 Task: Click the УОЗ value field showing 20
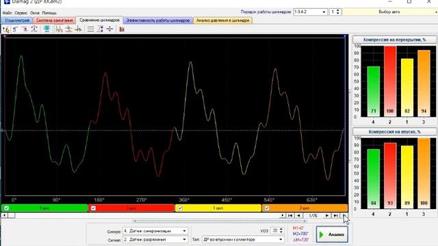275,231
